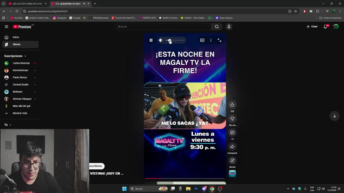Open the SORTEO KICK bookmark
Image resolution: width=344 pixels, height=193 pixels.
148,18
